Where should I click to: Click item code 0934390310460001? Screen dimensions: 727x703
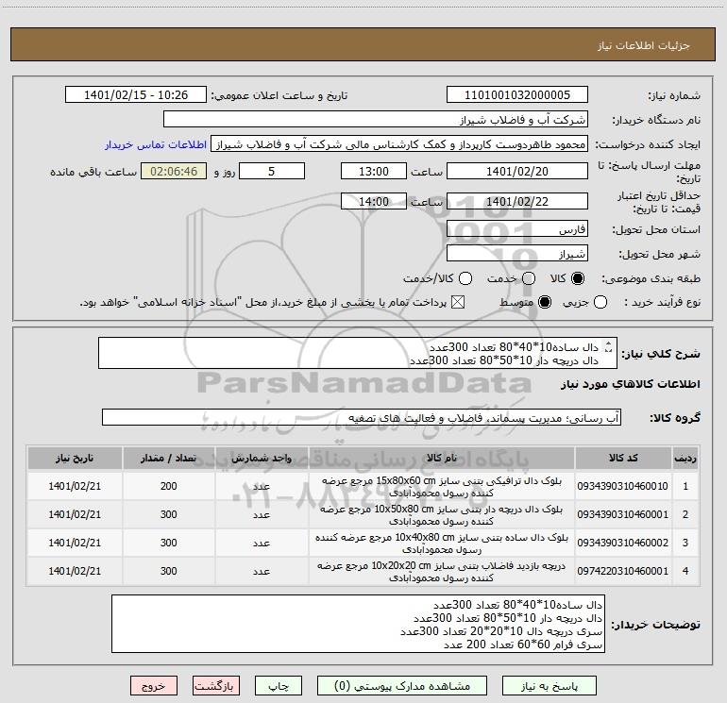(x=623, y=514)
